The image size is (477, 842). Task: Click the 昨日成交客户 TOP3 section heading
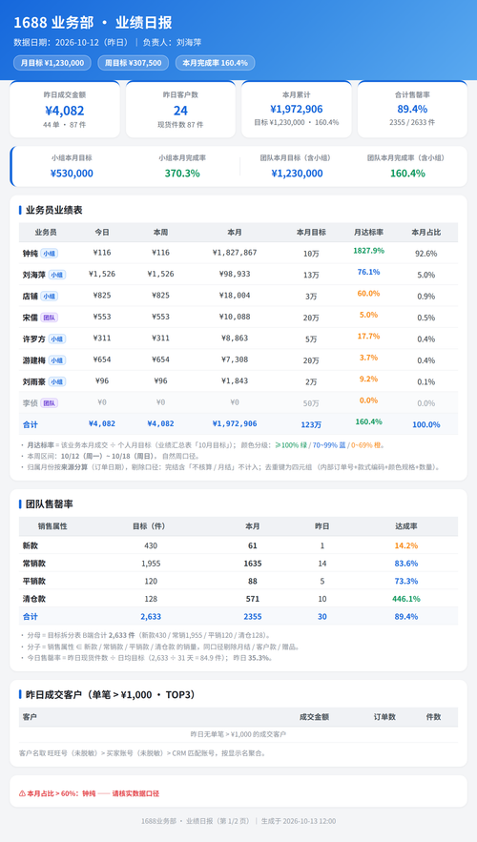click(110, 695)
